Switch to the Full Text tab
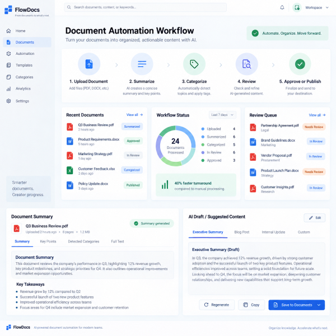Viewport: 336px width, 336px height. tap(118, 241)
